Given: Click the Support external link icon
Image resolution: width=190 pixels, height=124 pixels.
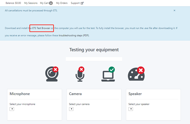Looking at the screenshot, I should click(82, 3).
